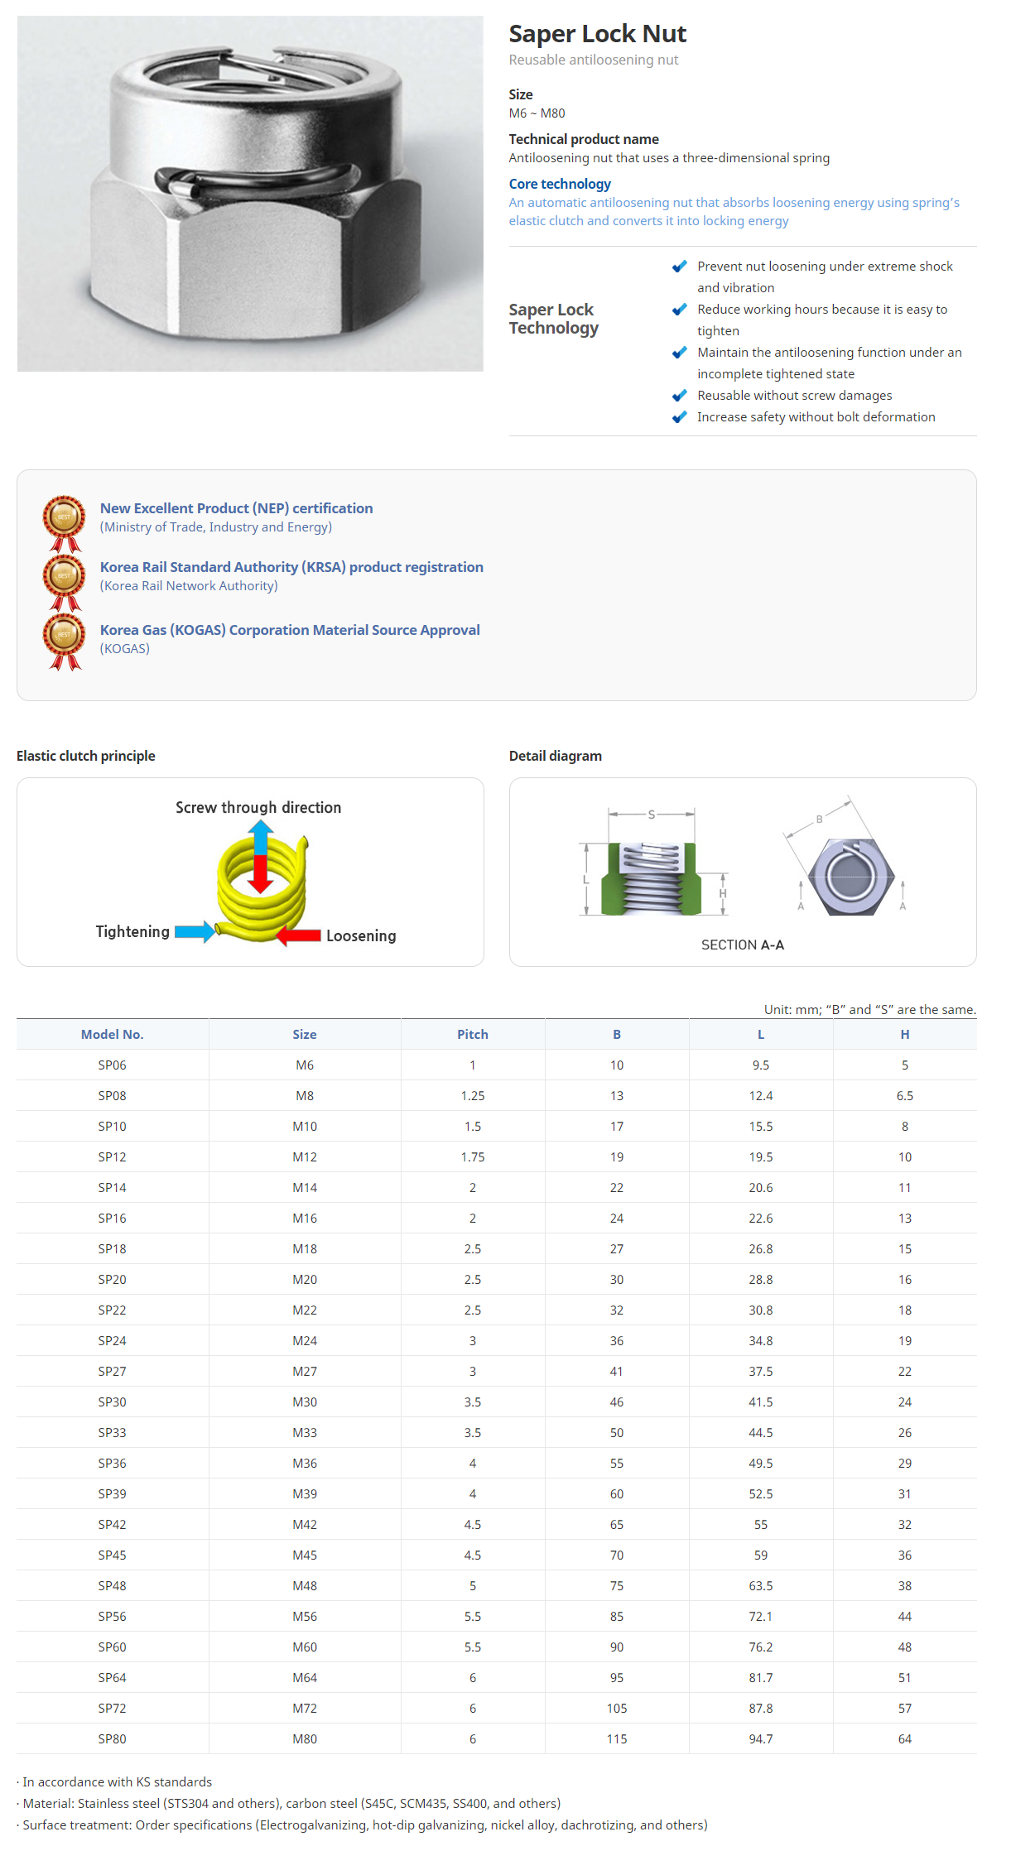Click the KOGAS approval medal icon
The image size is (1011, 1851).
[x=64, y=640]
